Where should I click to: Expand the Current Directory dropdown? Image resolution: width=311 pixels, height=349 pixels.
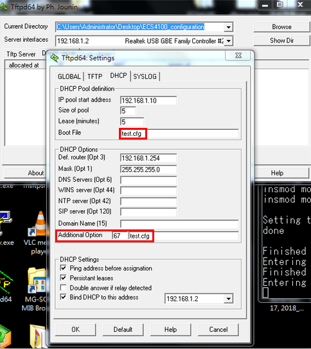tap(228, 27)
